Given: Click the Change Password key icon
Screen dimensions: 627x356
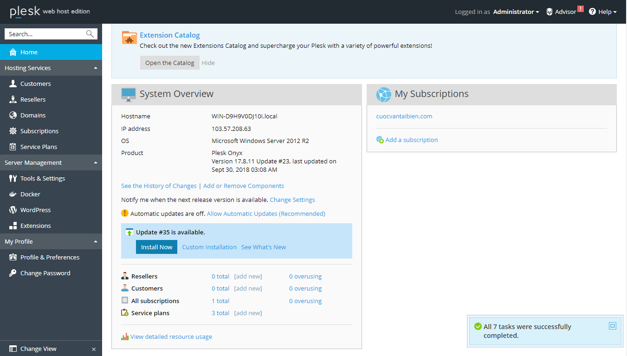Looking at the screenshot, I should click(13, 273).
